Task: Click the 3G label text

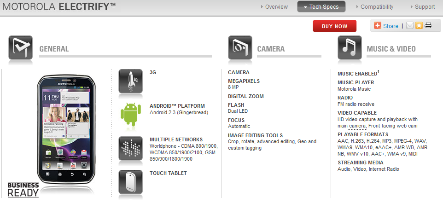Action: point(153,72)
